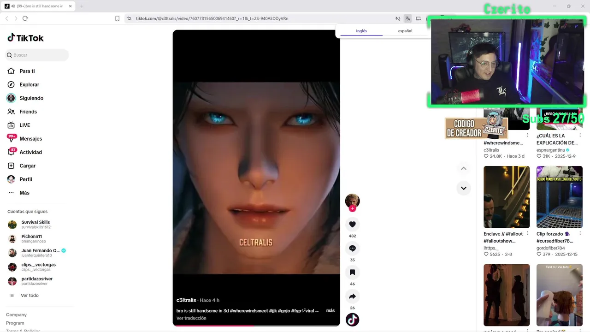Image resolution: width=590 pixels, height=332 pixels.
Task: Close the TikTok browser tab
Action: pos(70,6)
